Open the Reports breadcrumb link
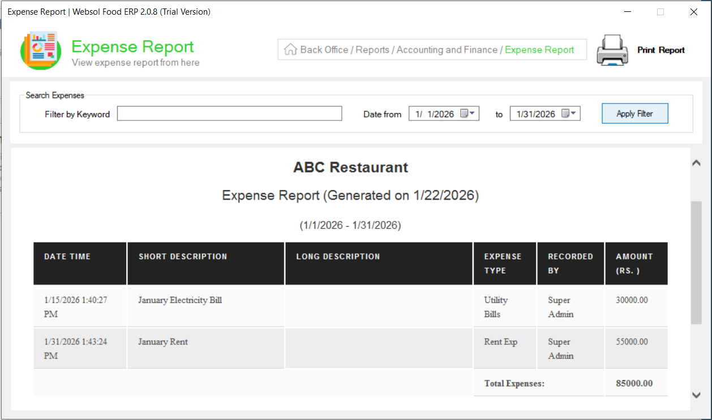Image resolution: width=712 pixels, height=420 pixels. (372, 50)
